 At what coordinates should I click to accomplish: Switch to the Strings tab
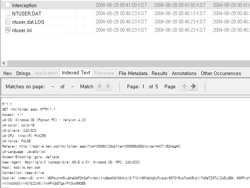tap(23, 73)
